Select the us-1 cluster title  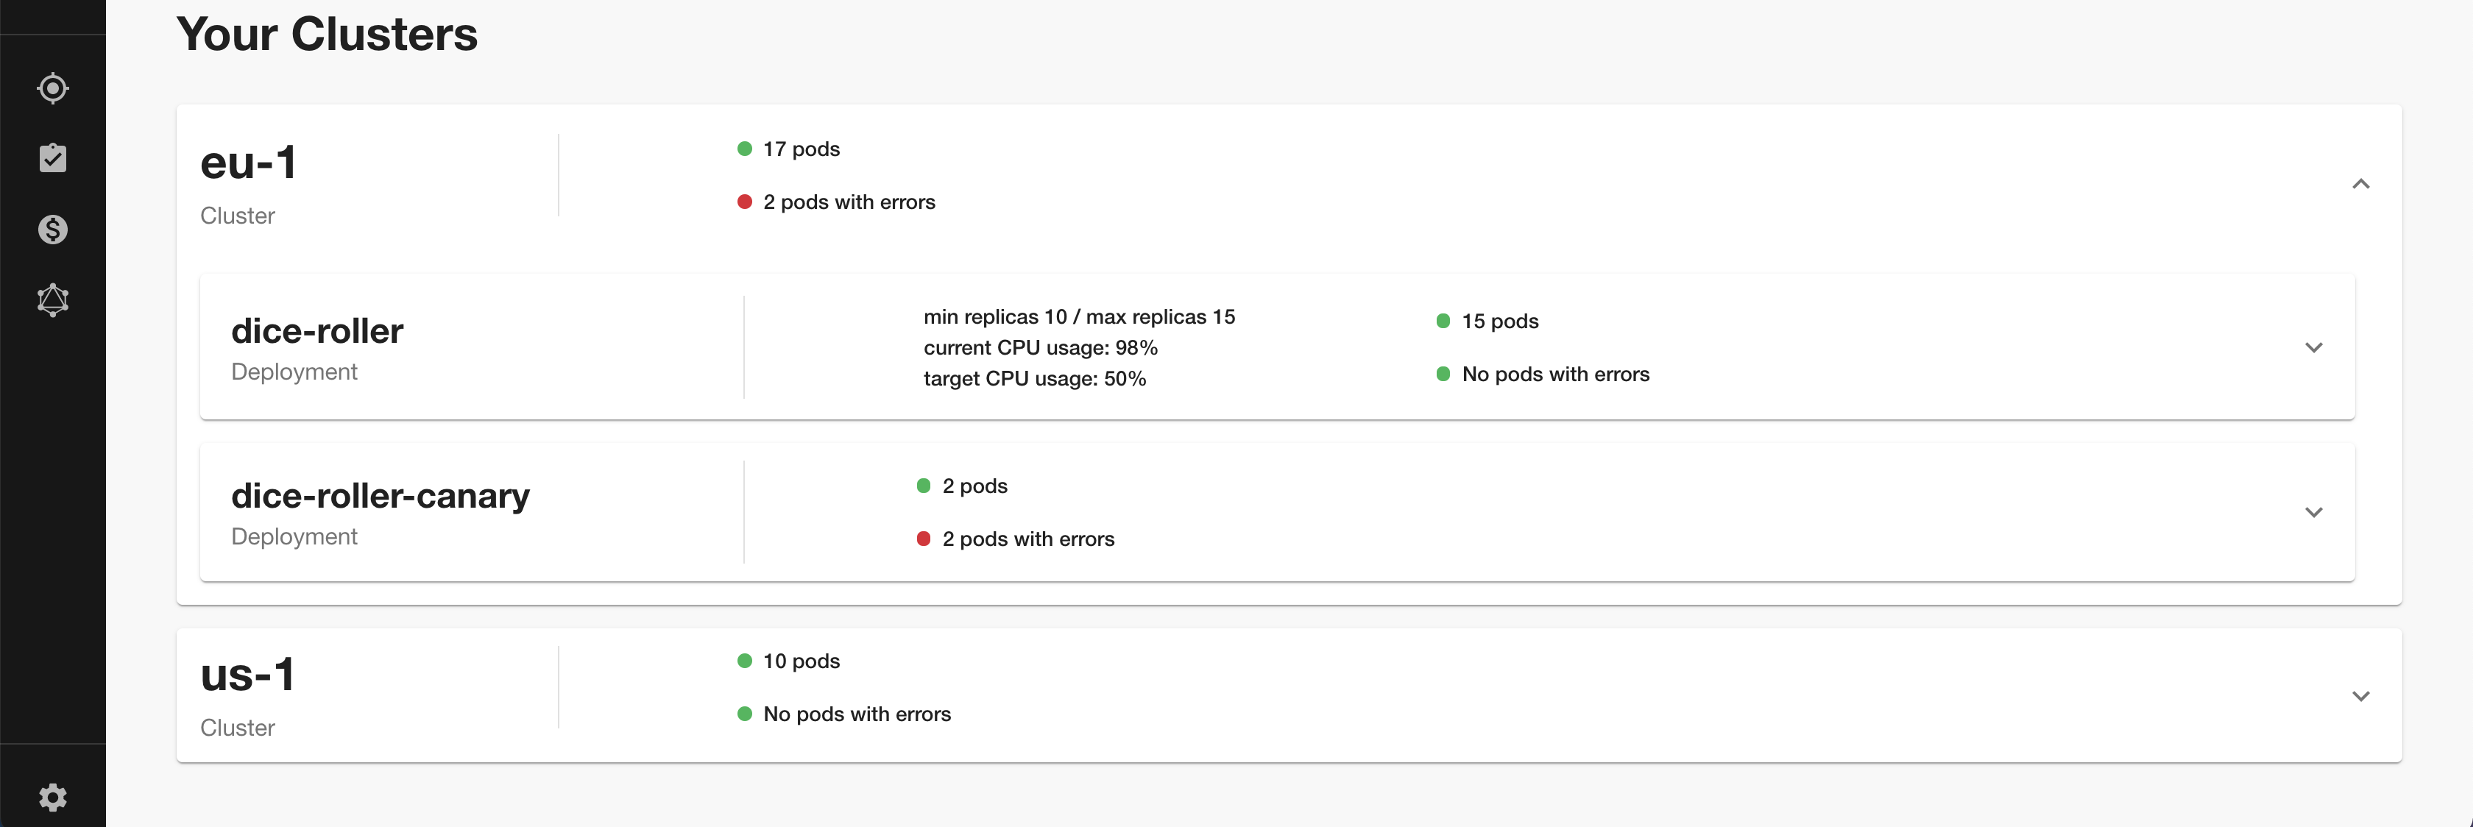[x=248, y=675]
